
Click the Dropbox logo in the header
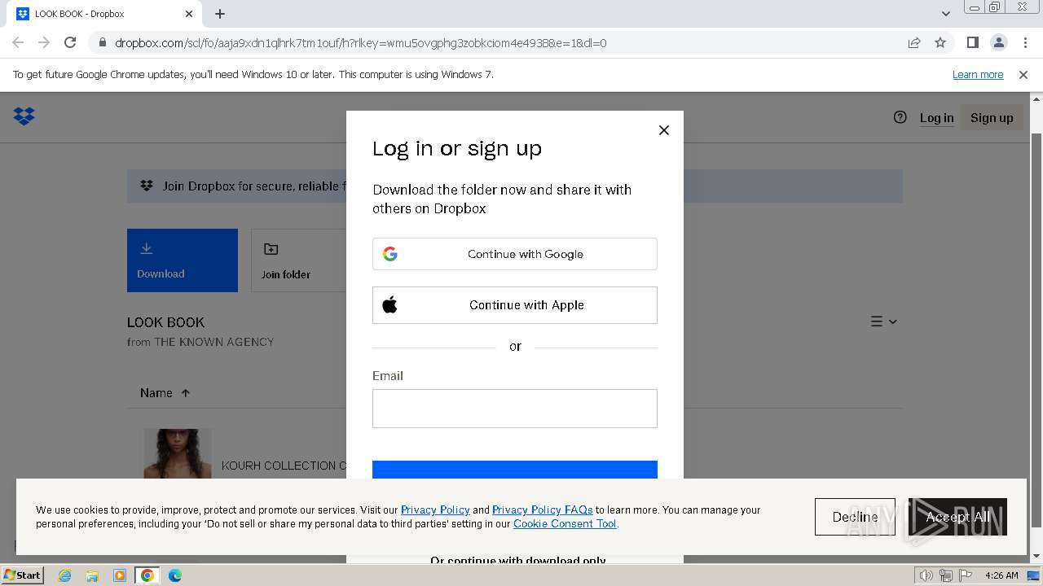(24, 116)
